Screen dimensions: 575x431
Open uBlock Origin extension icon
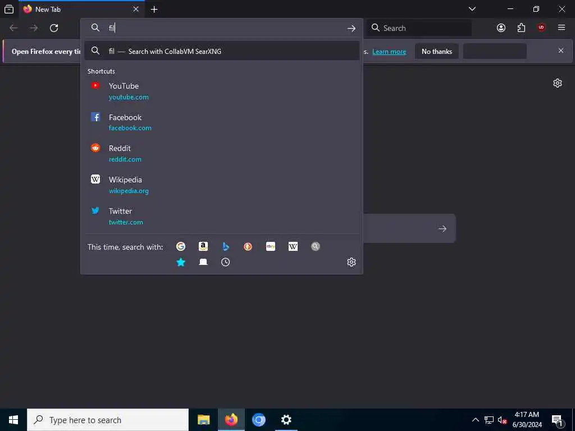point(541,28)
